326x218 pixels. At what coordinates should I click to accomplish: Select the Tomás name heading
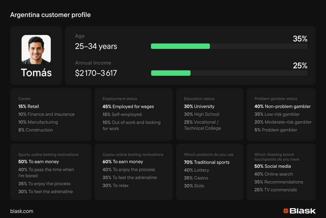coord(36,72)
